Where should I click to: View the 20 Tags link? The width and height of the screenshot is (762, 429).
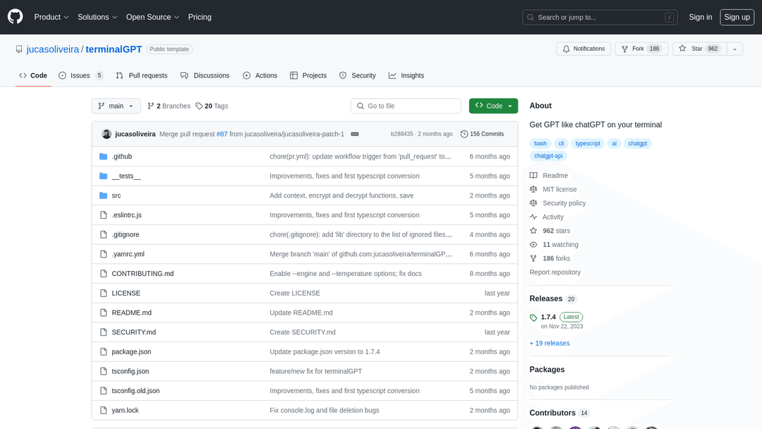click(212, 106)
